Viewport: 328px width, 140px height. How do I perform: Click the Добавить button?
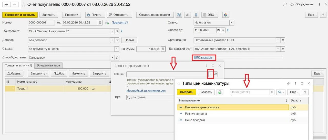click(14, 73)
